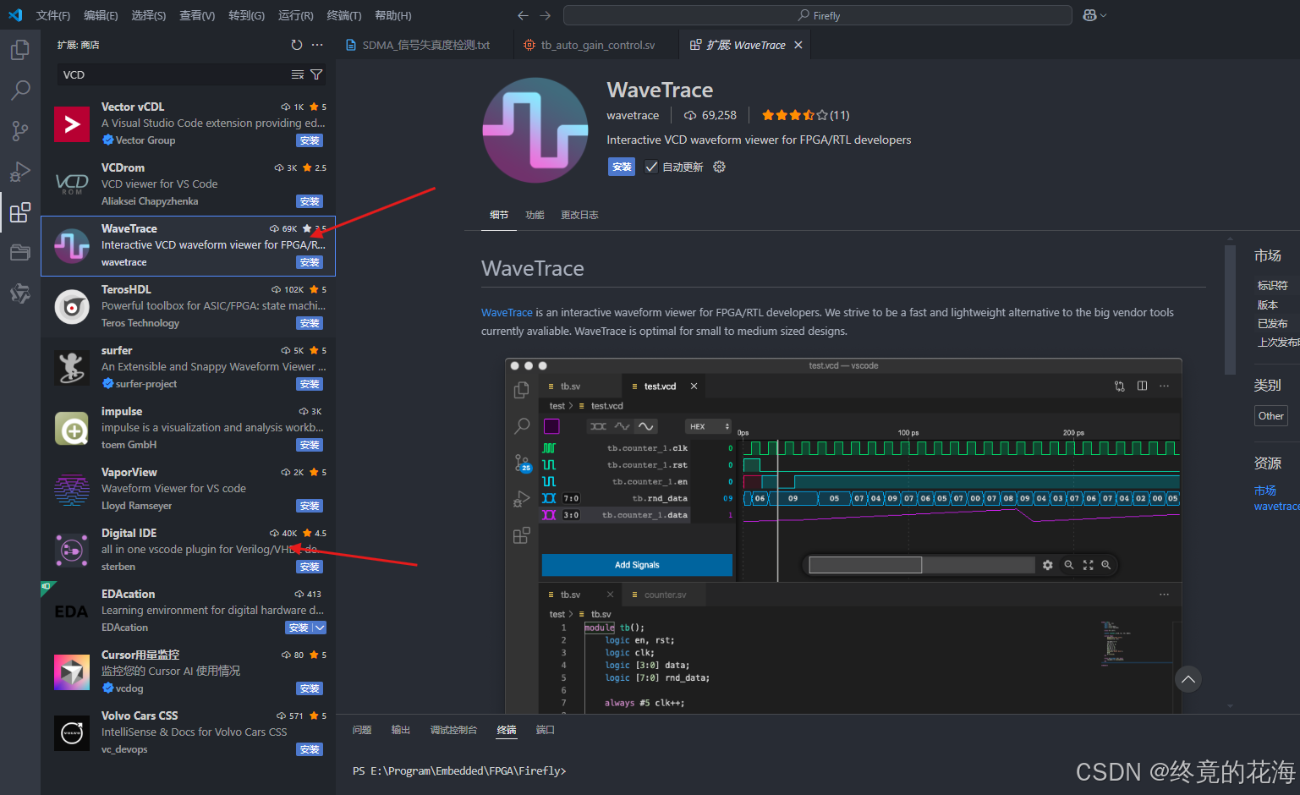The width and height of the screenshot is (1300, 795).
Task: Install WaveTrace from detail page
Action: tap(622, 167)
